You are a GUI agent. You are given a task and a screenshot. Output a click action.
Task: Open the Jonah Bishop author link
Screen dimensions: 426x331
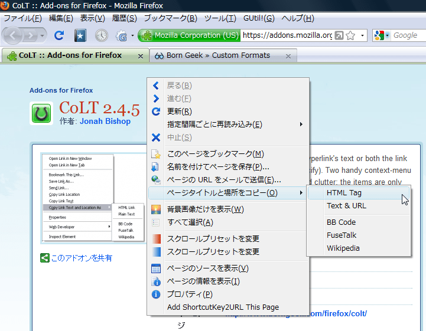point(105,122)
